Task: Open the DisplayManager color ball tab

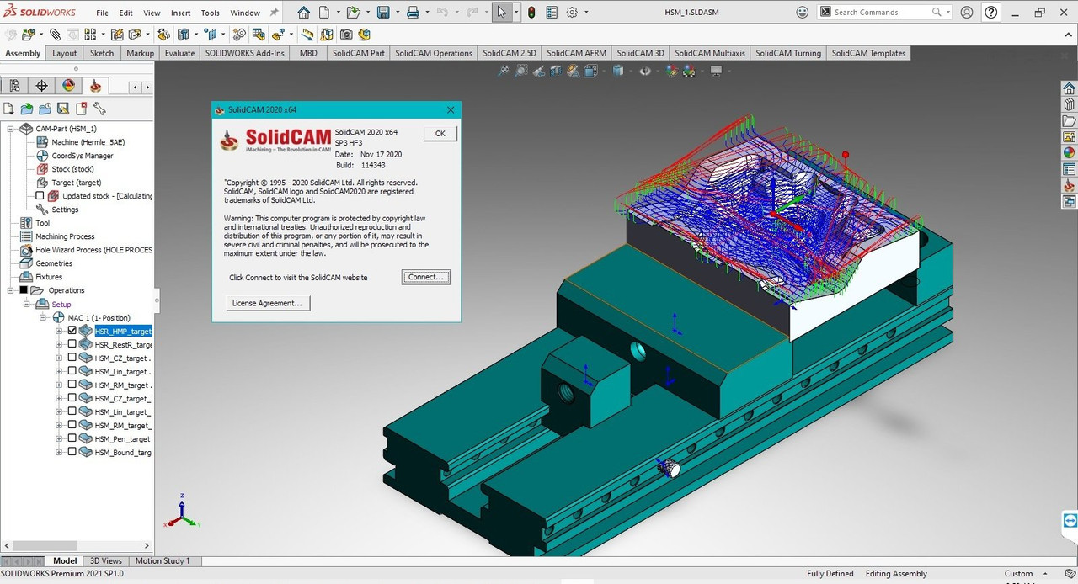Action: point(68,86)
